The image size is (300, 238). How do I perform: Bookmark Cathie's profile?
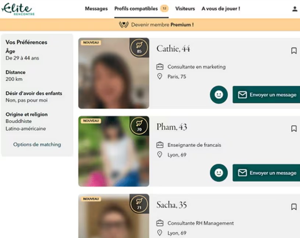[294, 51]
